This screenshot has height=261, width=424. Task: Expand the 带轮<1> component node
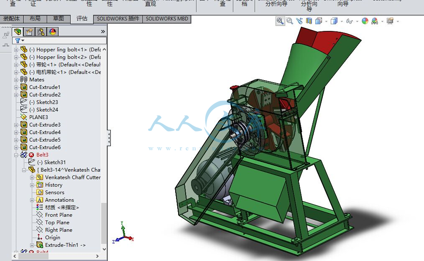point(16,65)
